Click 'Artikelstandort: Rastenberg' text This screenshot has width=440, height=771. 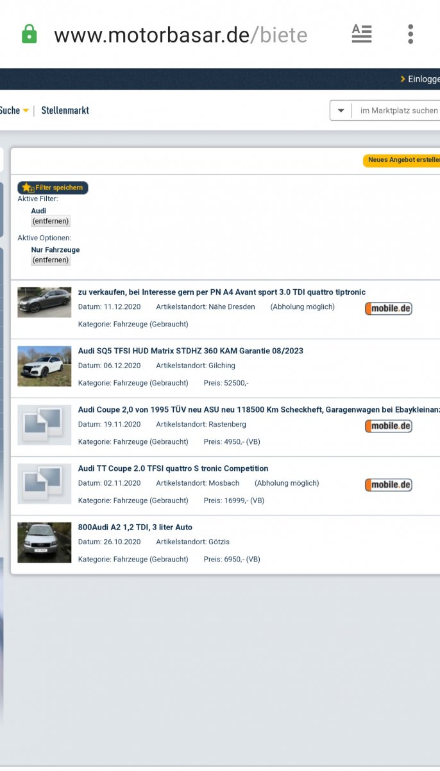pyautogui.click(x=201, y=425)
